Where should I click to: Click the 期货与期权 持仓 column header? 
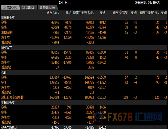point(83,12)
